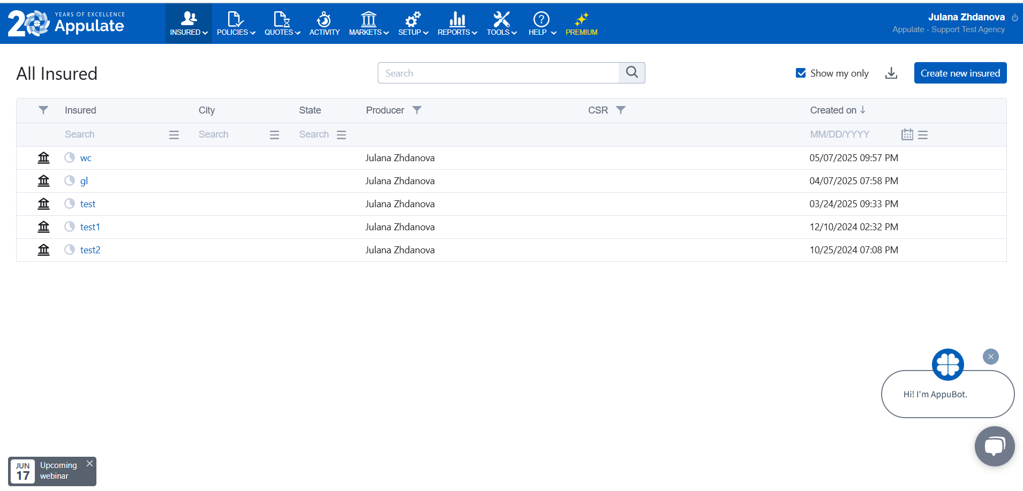
Task: Click the date 10/25/2024 07:08 PM
Action: [x=854, y=250]
